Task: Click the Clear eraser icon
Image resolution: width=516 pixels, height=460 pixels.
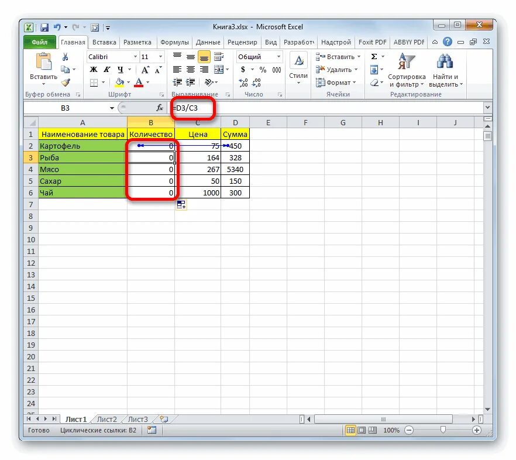Action: (374, 83)
